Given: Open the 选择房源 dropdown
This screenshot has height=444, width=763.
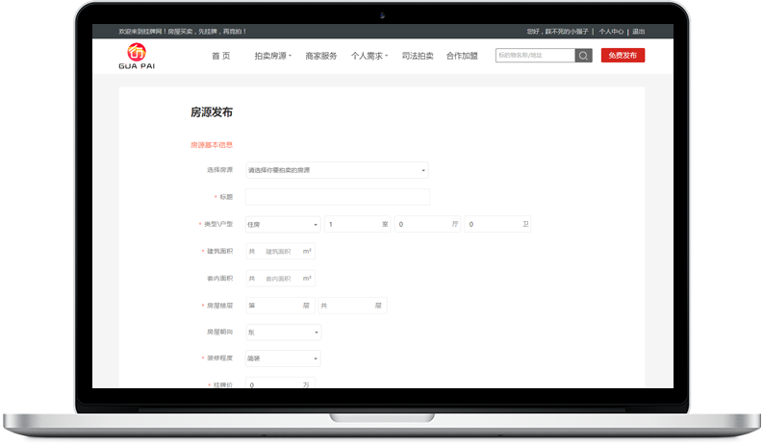Looking at the screenshot, I should (337, 170).
